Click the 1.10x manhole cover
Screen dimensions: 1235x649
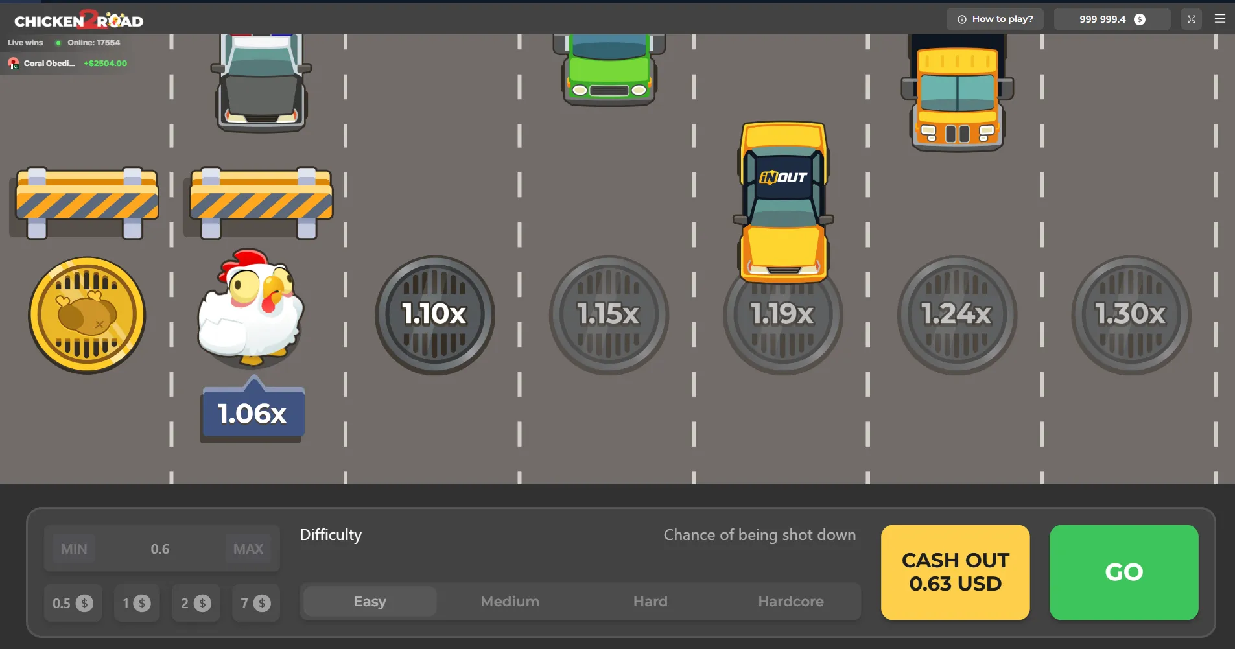[x=434, y=315]
